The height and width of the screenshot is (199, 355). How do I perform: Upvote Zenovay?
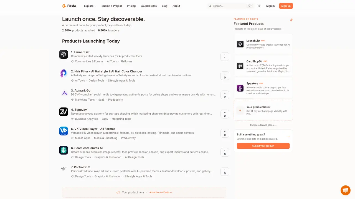pyautogui.click(x=225, y=114)
